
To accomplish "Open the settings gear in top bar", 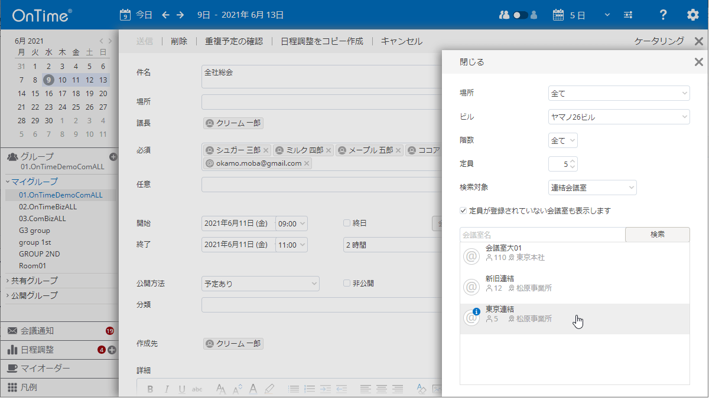I will [692, 15].
